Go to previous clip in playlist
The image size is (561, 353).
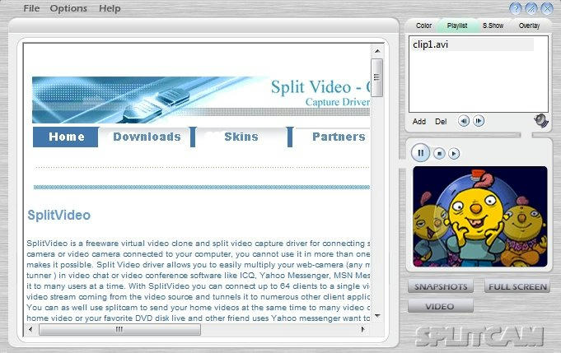tap(464, 121)
